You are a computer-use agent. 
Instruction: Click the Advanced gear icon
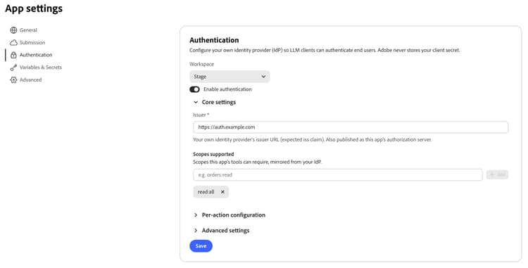click(13, 80)
